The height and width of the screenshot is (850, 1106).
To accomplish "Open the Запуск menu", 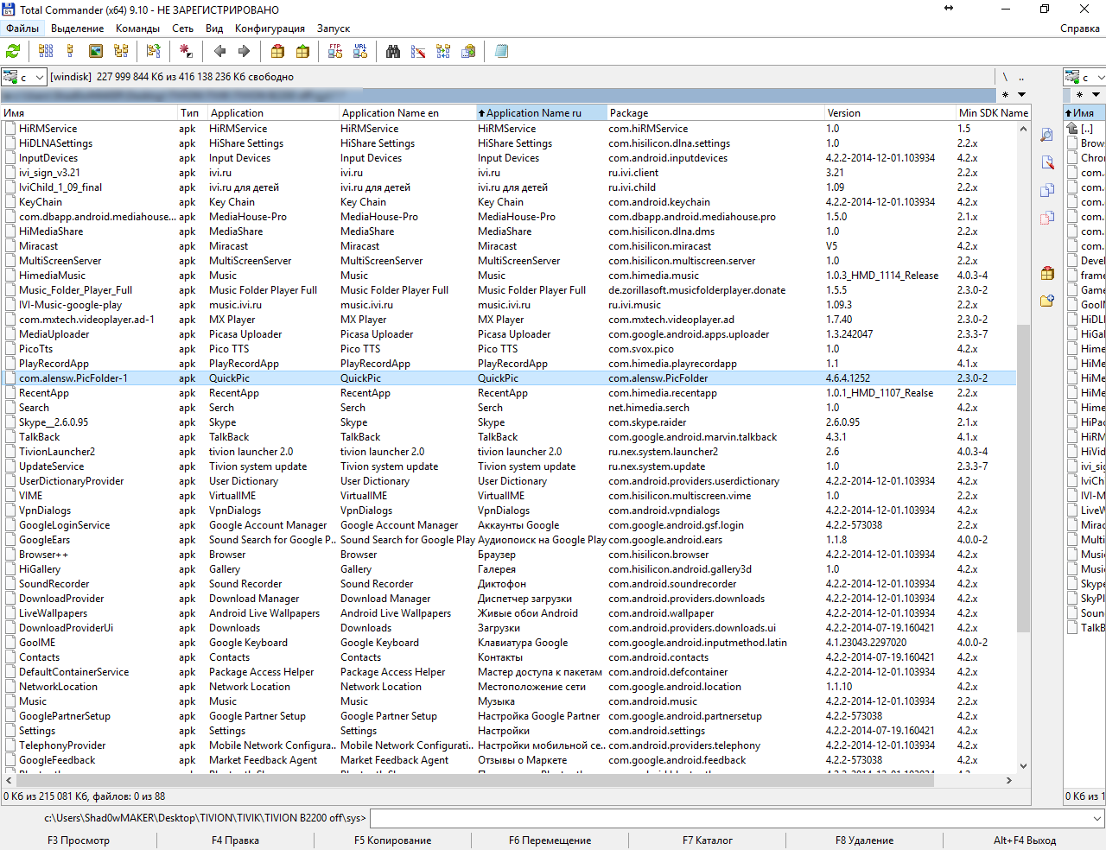I will [334, 29].
